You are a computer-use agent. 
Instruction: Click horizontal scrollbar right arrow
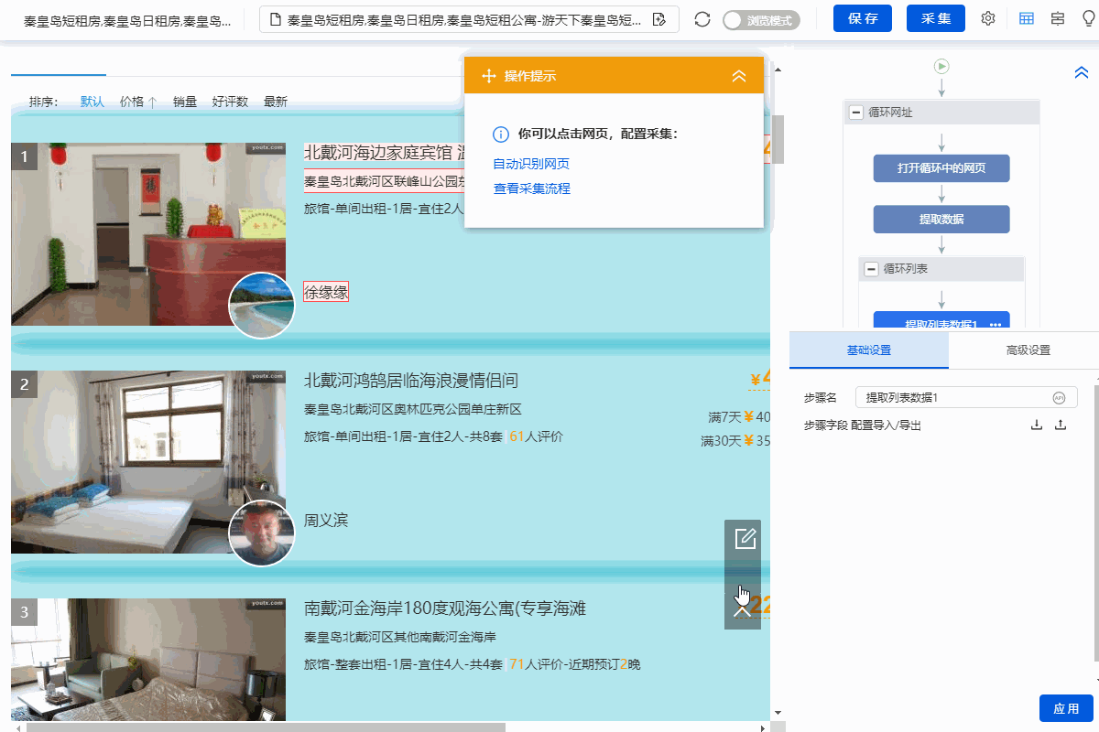(763, 727)
